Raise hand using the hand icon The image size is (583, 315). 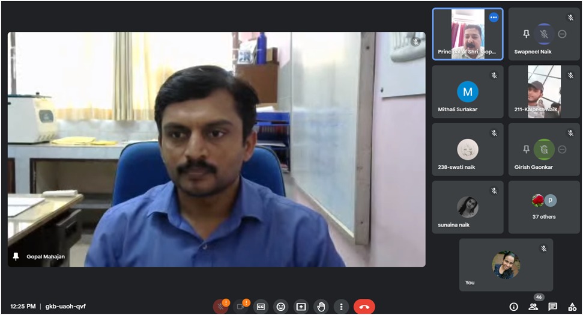pyautogui.click(x=321, y=307)
